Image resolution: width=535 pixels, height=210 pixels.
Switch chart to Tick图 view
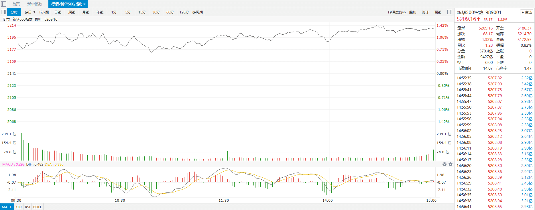click(44, 12)
